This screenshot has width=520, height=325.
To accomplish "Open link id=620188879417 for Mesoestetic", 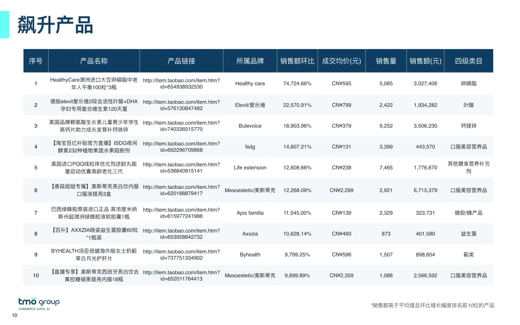I will pyautogui.click(x=182, y=190).
